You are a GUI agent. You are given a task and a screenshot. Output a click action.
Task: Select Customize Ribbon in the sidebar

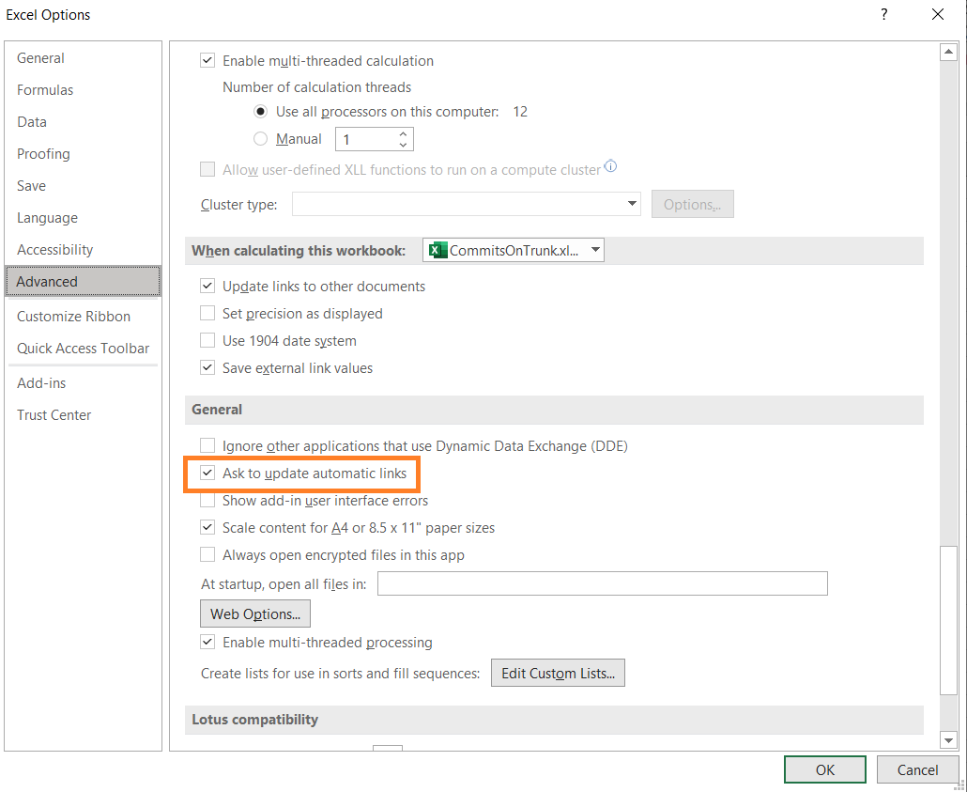pos(73,317)
